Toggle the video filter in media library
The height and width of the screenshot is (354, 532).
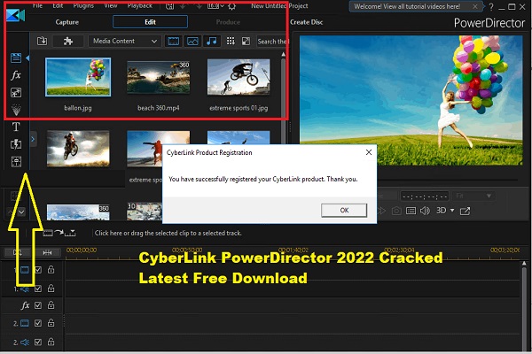click(174, 42)
